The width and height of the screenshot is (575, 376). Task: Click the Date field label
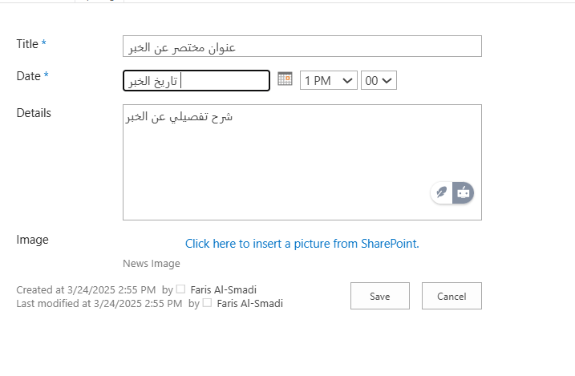coord(28,76)
